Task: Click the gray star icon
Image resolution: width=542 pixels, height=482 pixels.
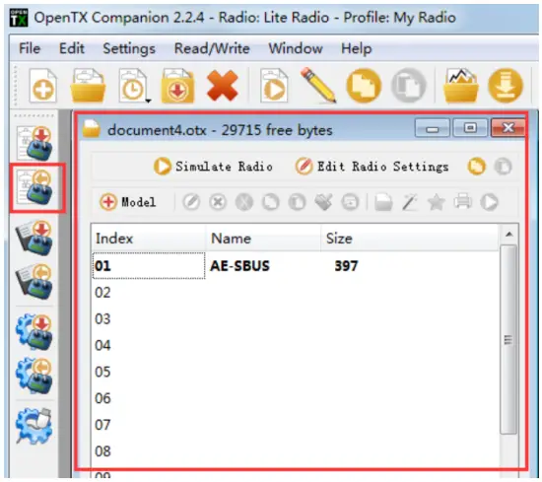Action: tap(437, 202)
